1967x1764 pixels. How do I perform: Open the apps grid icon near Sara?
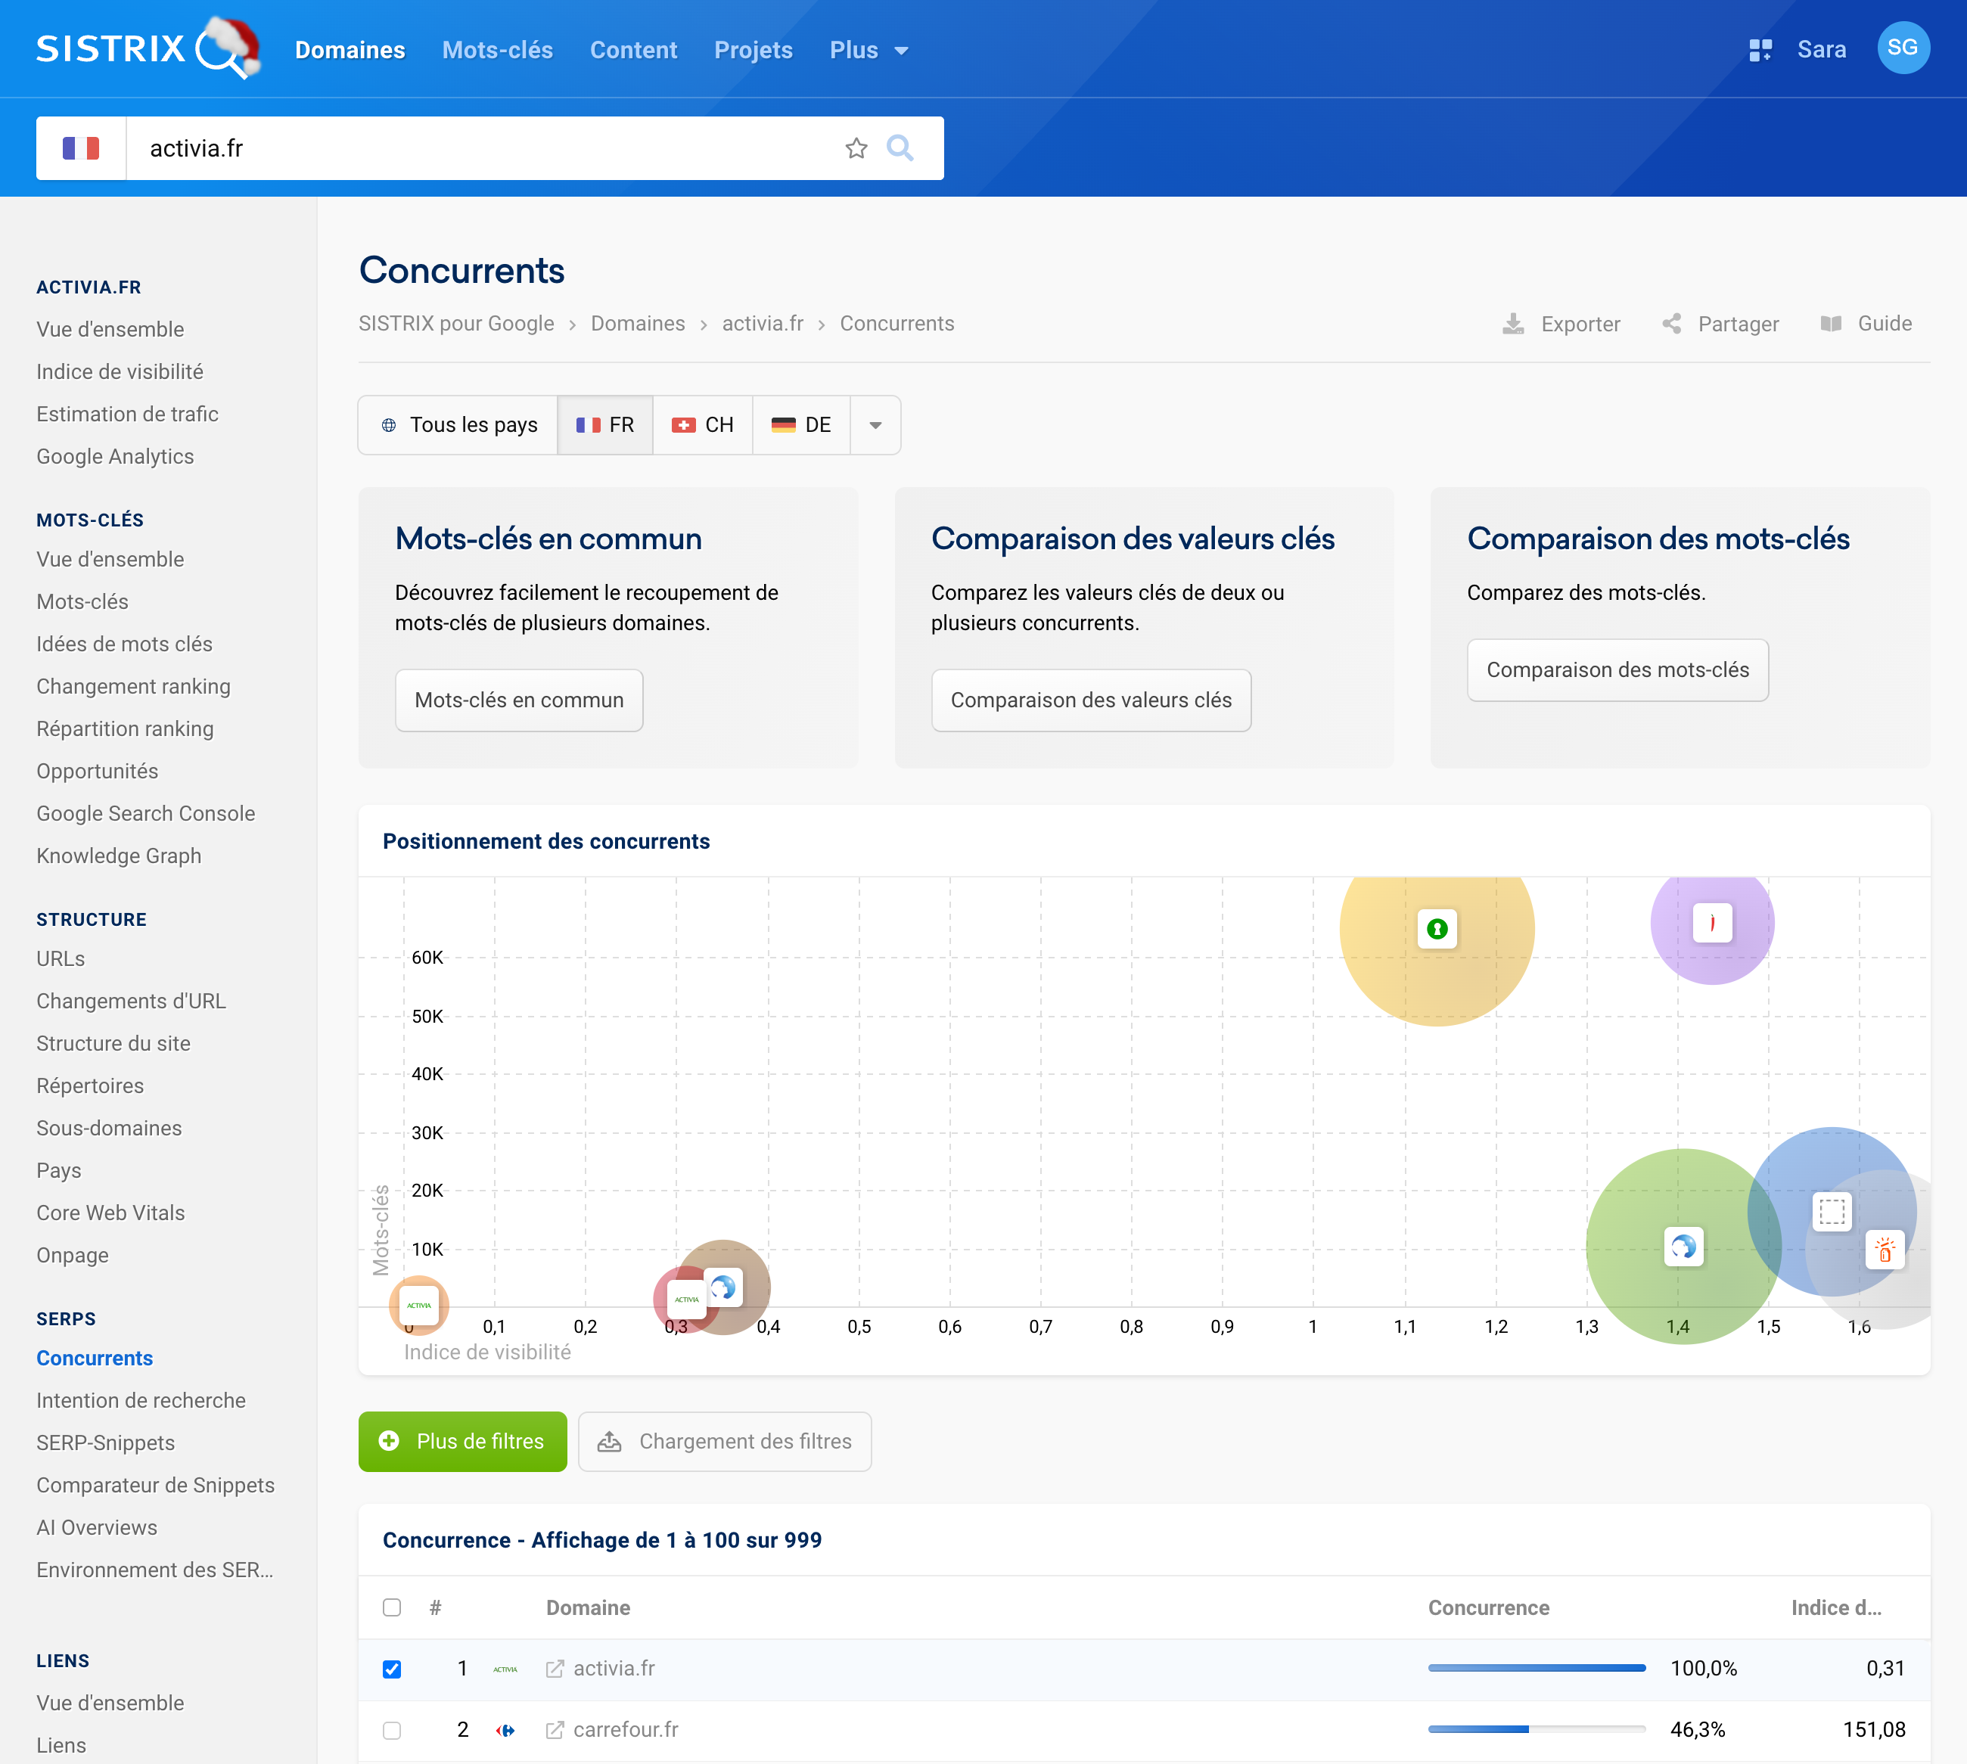1760,49
